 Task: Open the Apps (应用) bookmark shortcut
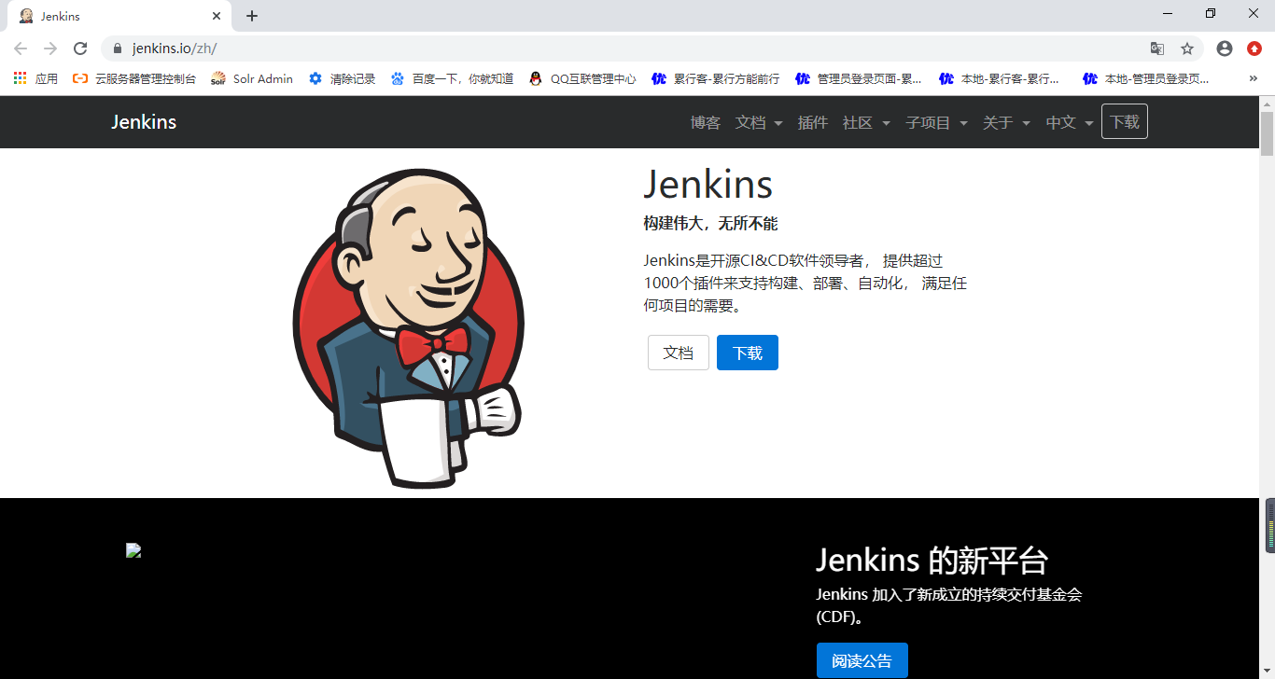click(35, 79)
